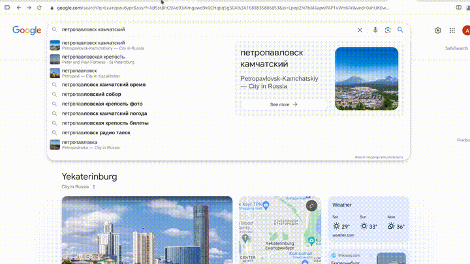Click the URL text in the address bar
470x264 pixels.
pyautogui.click(x=223, y=8)
